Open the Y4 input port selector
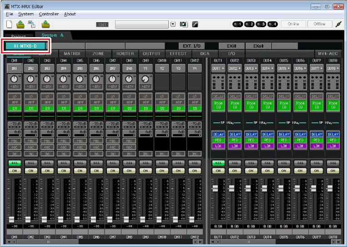347x247 pixels. (195, 68)
